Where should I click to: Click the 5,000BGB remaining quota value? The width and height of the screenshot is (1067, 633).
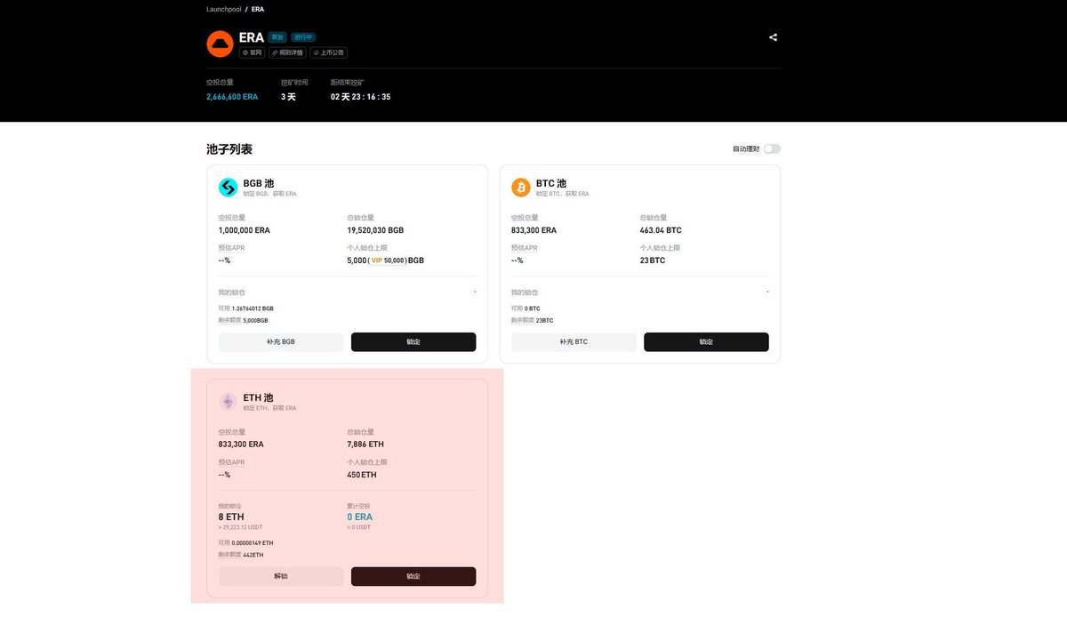pyautogui.click(x=255, y=320)
